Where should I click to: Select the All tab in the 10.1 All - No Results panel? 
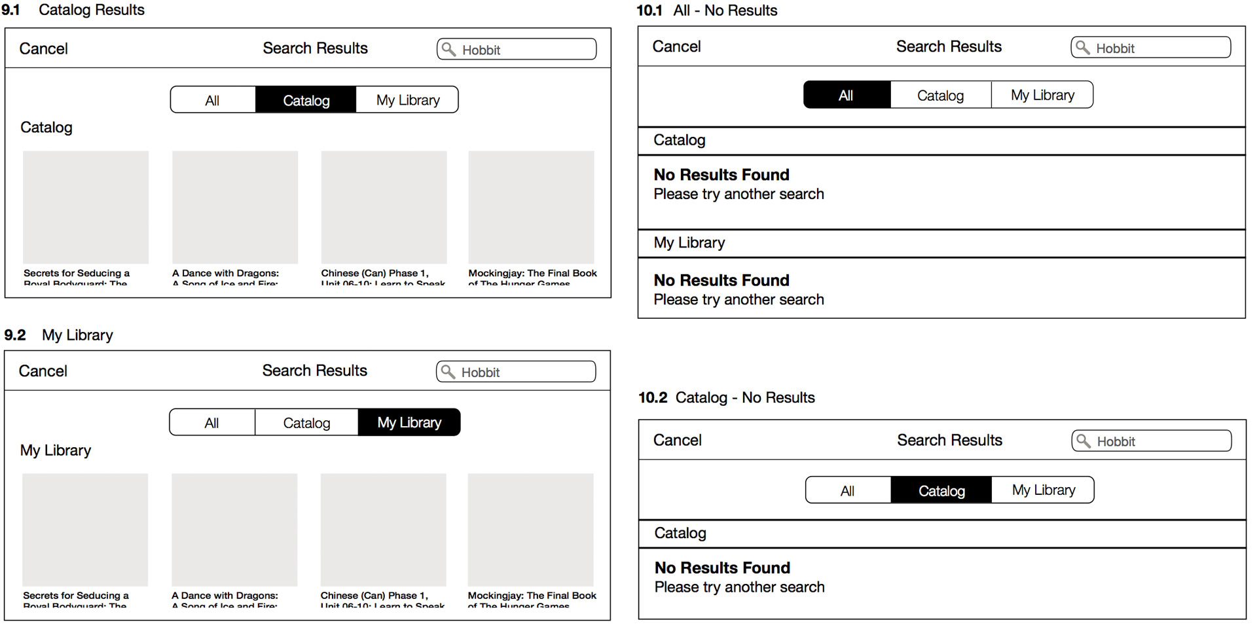[x=847, y=95]
